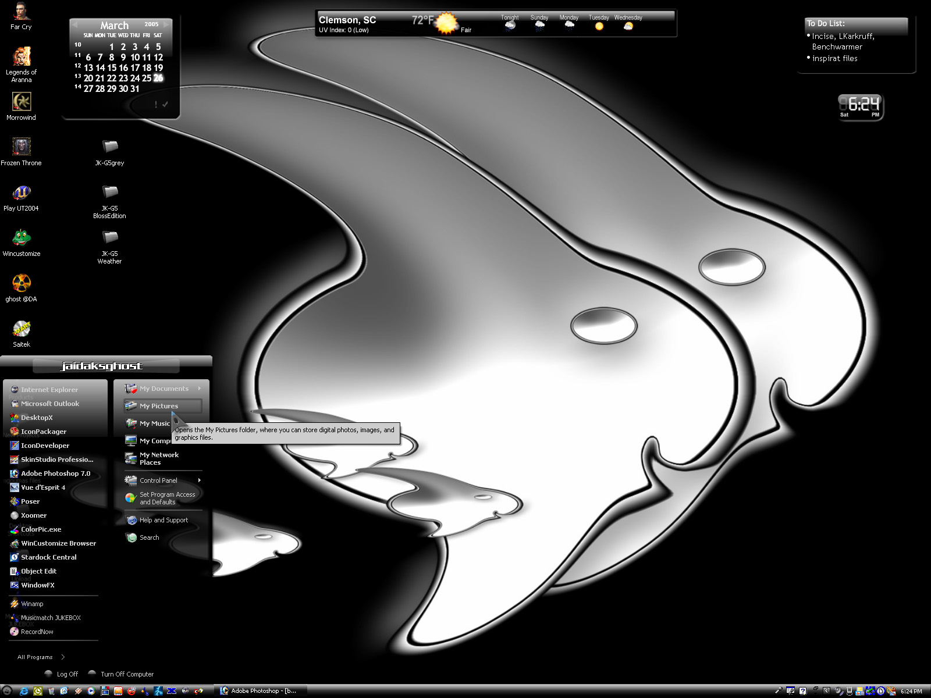Screen dimensions: 931x698
Task: Go to next month in calendar widget
Action: (166, 24)
